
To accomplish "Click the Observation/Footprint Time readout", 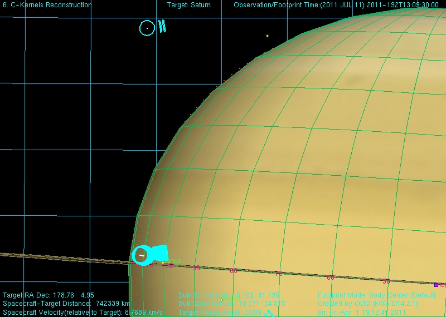I will (336, 5).
